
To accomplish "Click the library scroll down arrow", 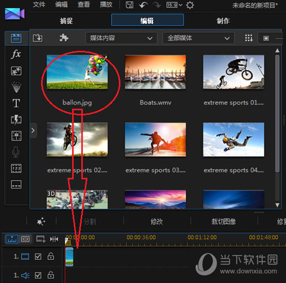I will [x=278, y=205].
